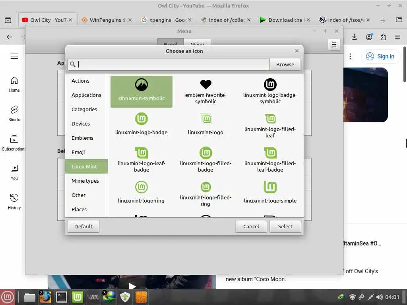Viewport: 407px width, 305px height.
Task: Click the Browse button
Action: click(x=285, y=64)
